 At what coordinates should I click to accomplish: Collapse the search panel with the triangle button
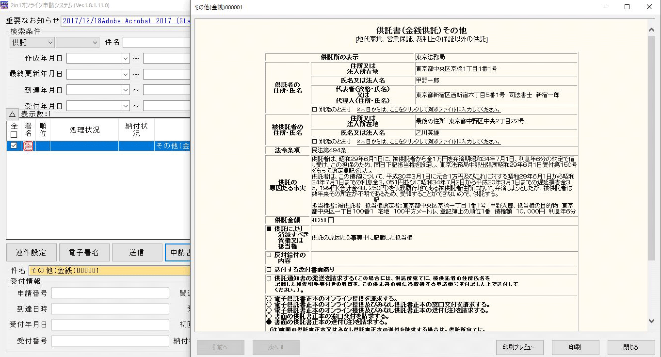13,114
